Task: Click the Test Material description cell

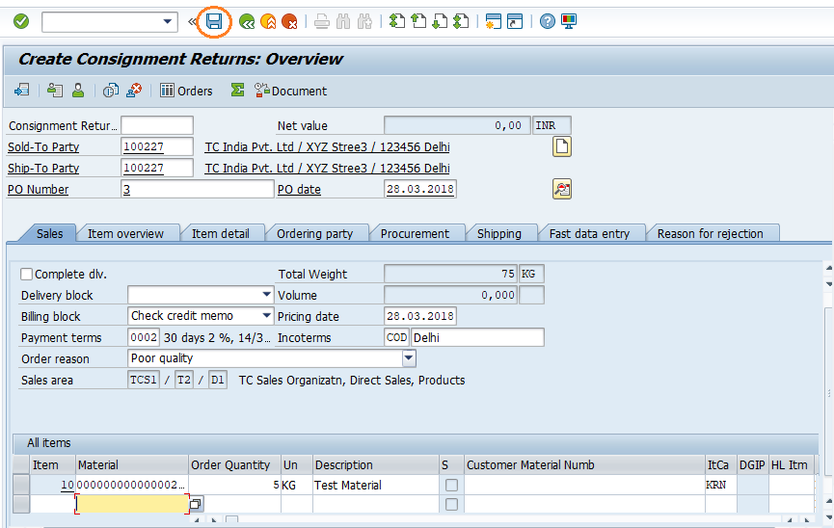Action: tap(376, 485)
